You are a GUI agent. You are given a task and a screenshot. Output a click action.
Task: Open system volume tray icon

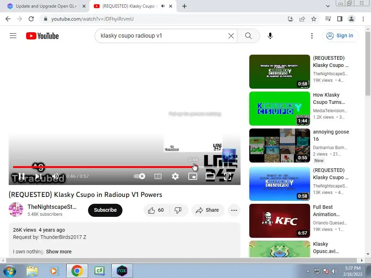pos(334,271)
